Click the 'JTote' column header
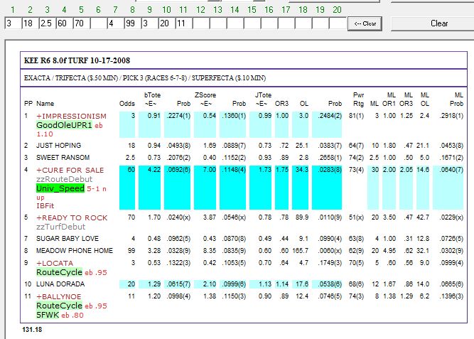 click(x=263, y=95)
